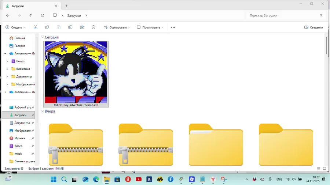
Task: Click Загрузки in the address breadcrumb
Action: [74, 15]
